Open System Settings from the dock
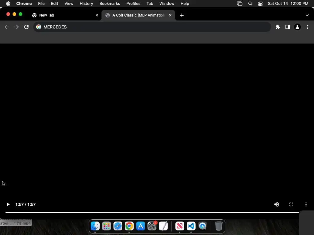 152,226
